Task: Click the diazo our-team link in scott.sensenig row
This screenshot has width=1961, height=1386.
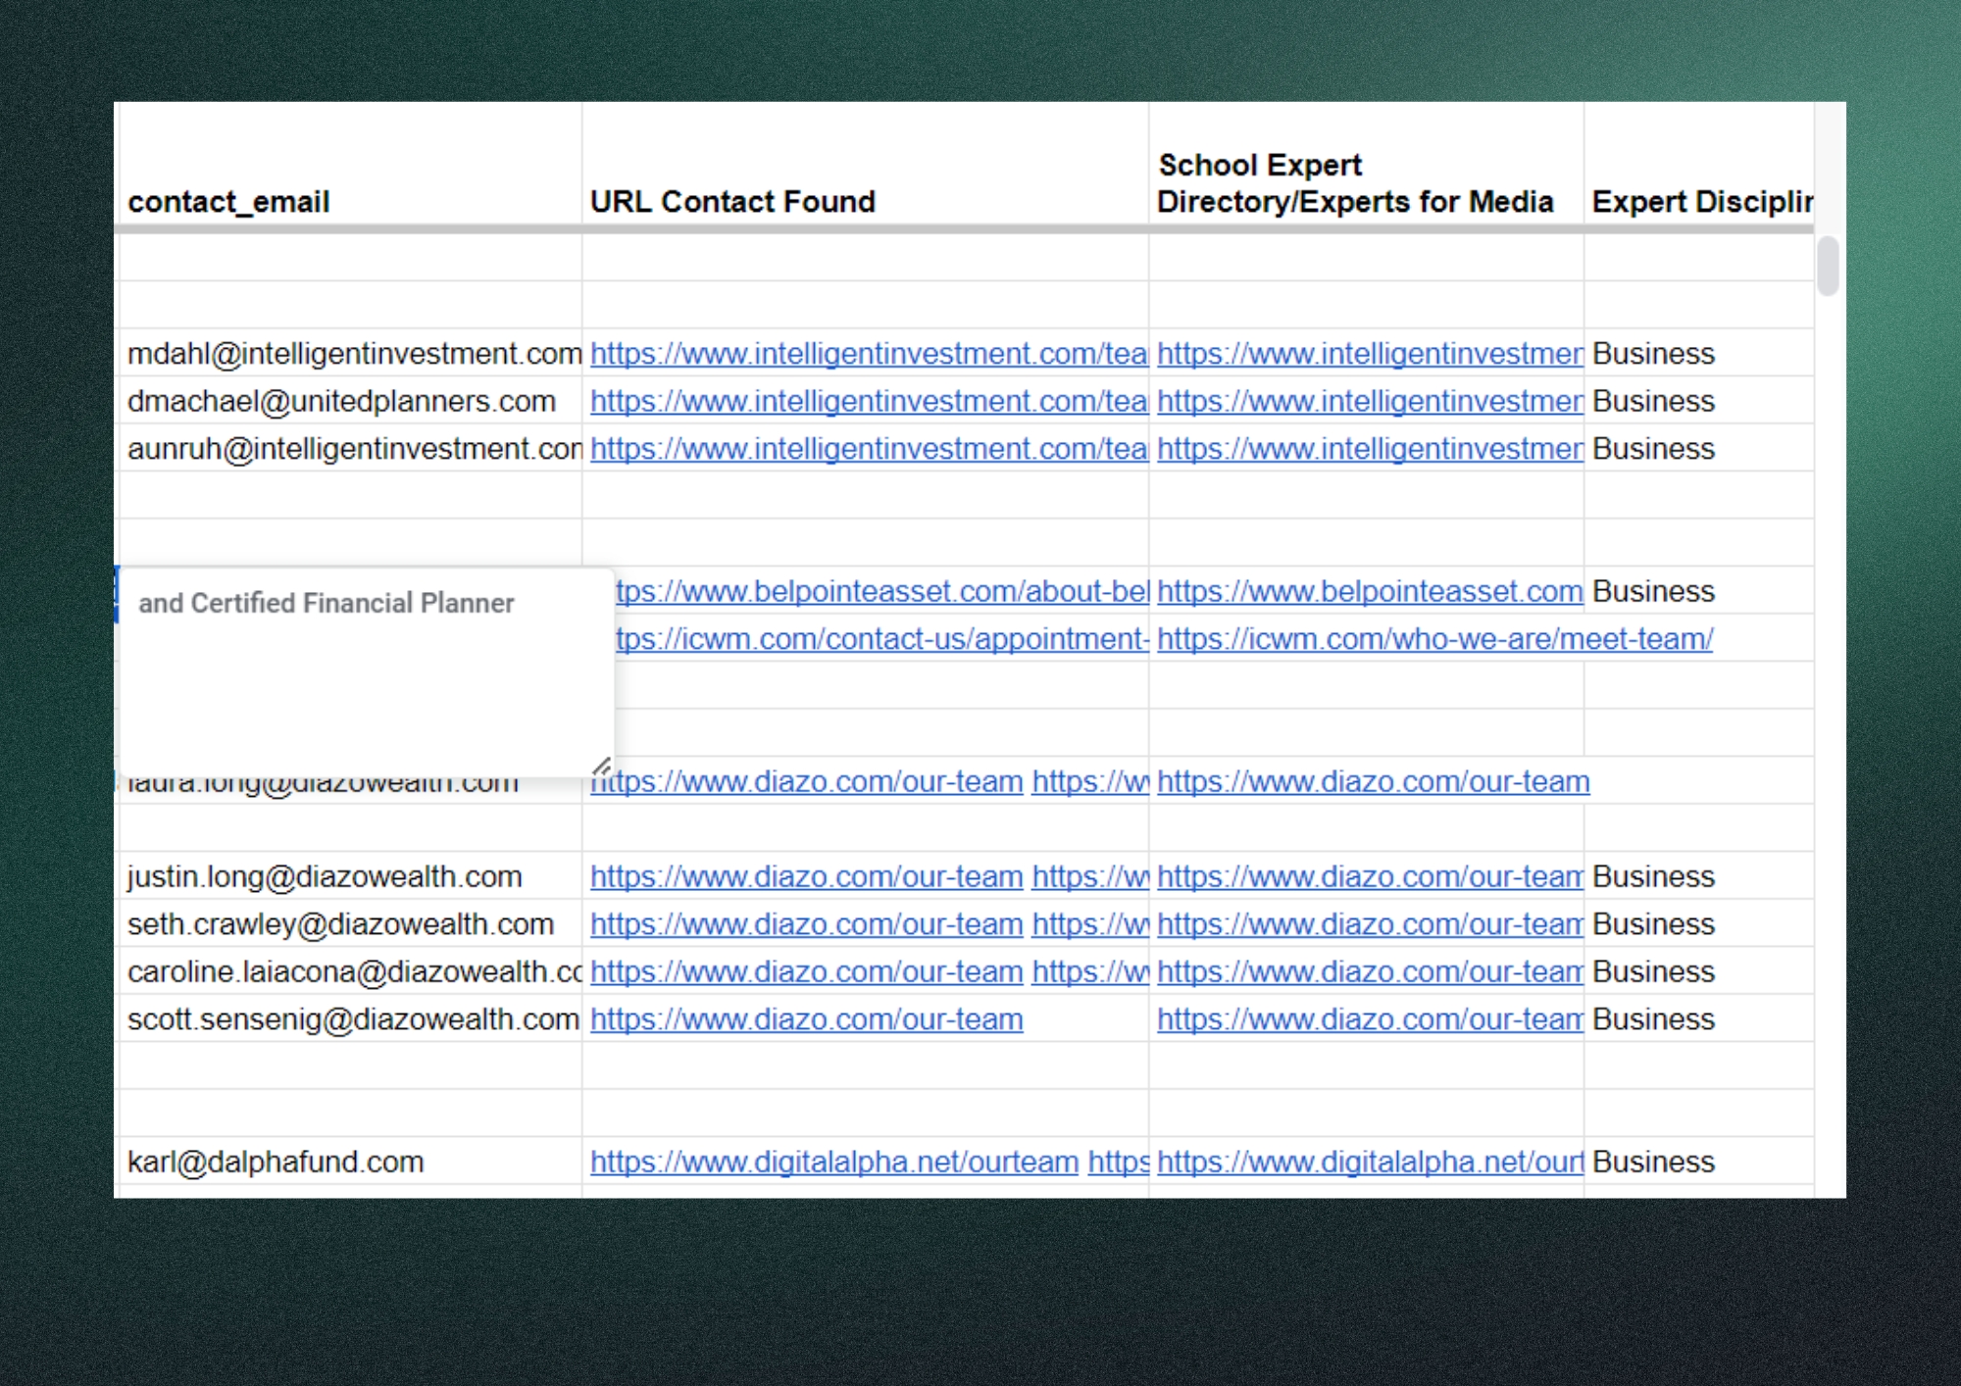Action: [806, 1019]
